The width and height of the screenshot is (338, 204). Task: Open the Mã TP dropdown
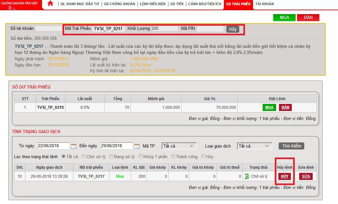pos(179,146)
